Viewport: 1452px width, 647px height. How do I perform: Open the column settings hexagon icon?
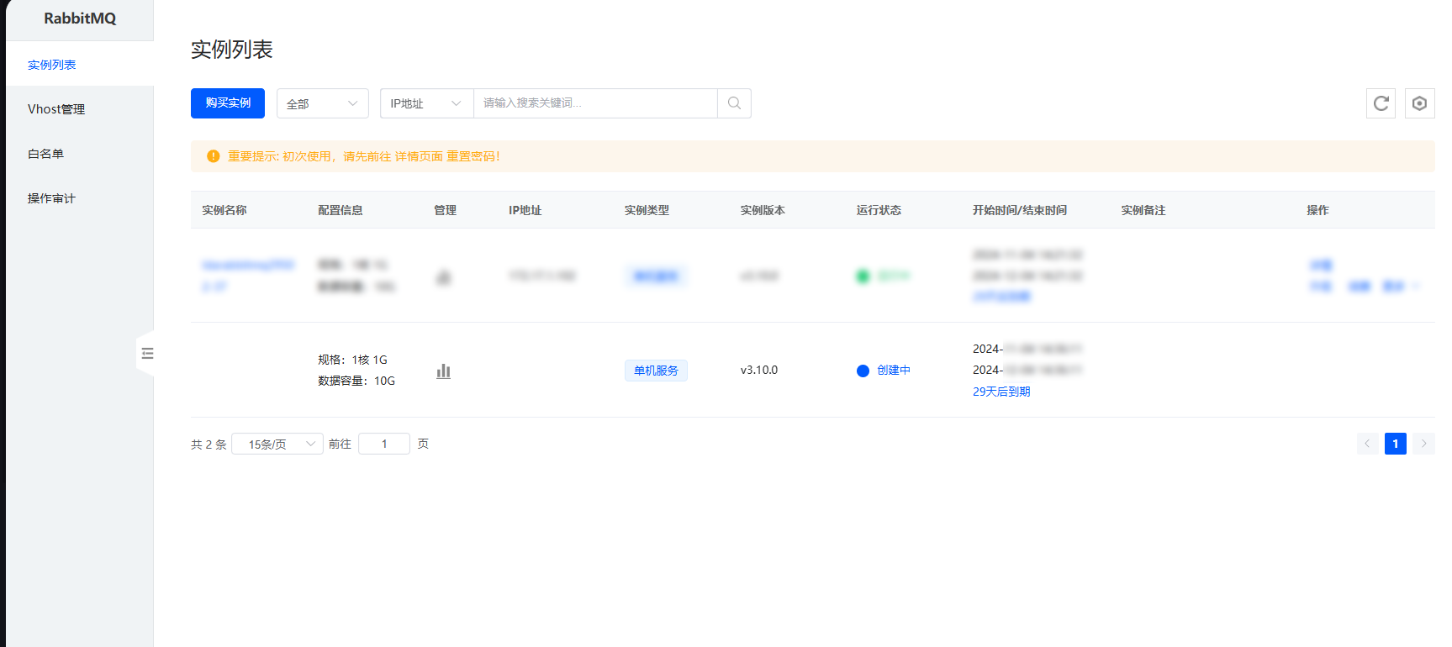pyautogui.click(x=1419, y=103)
